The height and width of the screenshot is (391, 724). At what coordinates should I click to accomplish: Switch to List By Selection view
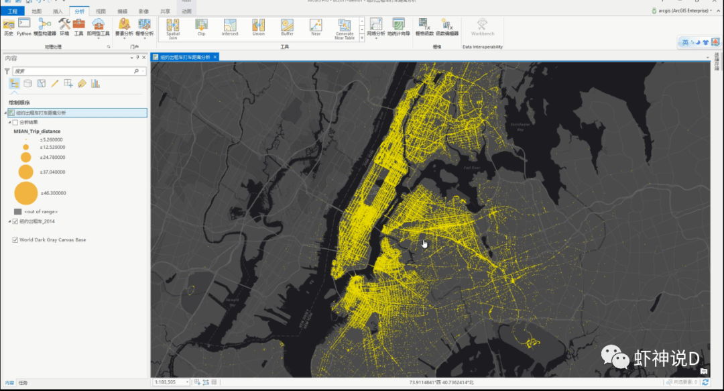[42, 84]
